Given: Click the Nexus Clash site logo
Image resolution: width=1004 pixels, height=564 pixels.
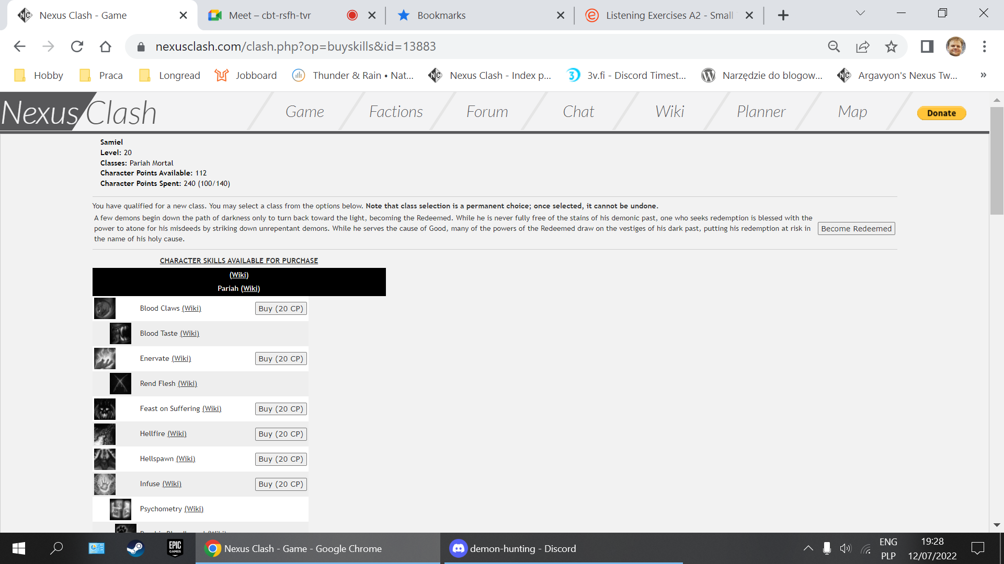Looking at the screenshot, I should pyautogui.click(x=79, y=112).
